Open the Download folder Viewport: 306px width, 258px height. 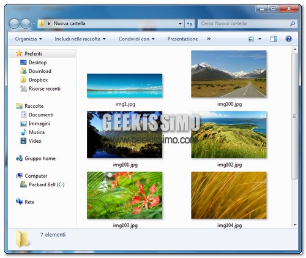point(40,71)
